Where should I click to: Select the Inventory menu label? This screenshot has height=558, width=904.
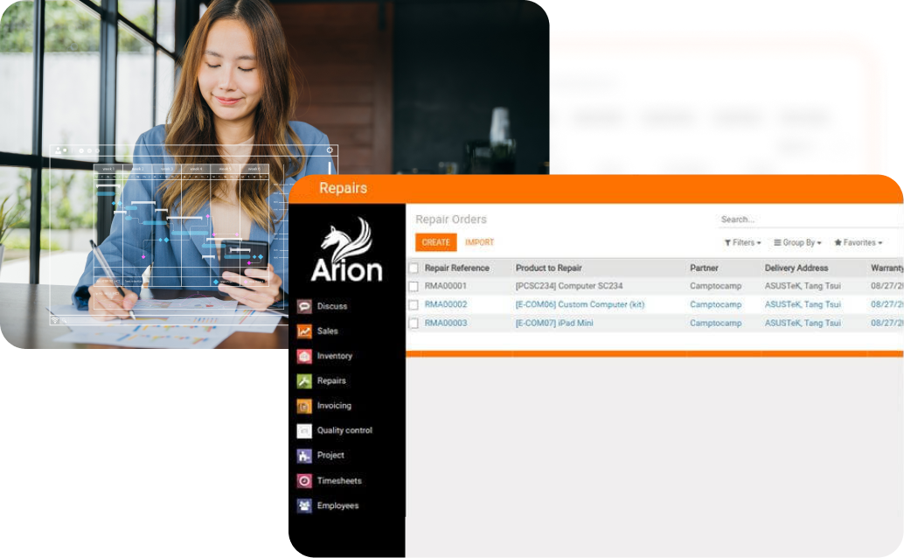(x=334, y=356)
